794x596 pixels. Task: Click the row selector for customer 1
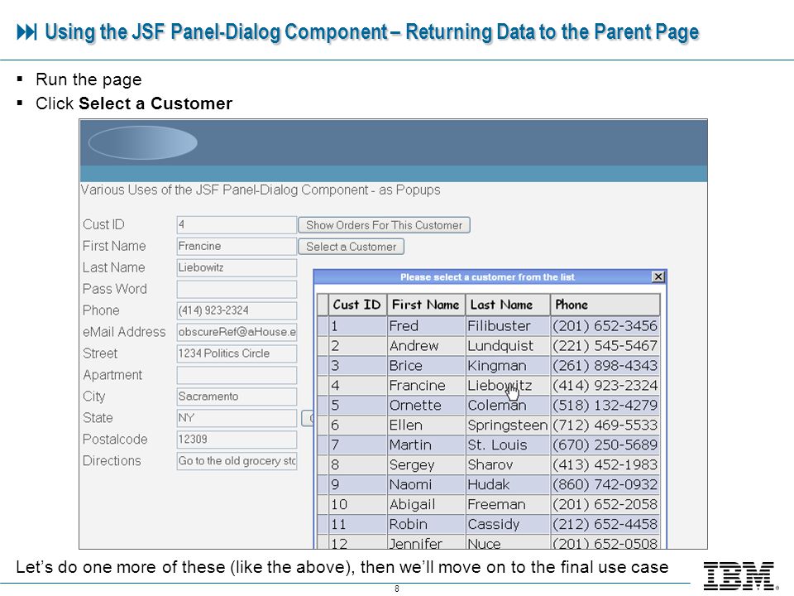[323, 326]
